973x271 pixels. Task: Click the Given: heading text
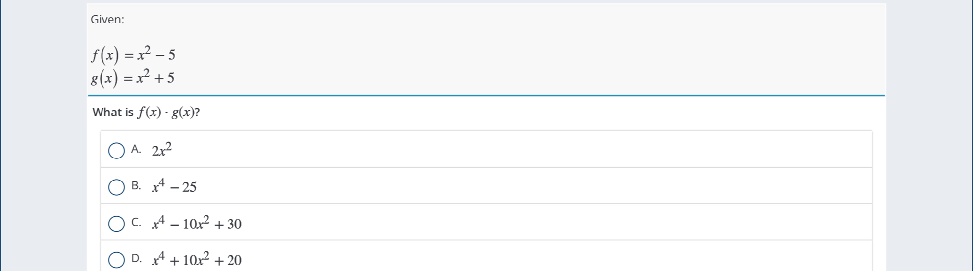click(x=107, y=20)
